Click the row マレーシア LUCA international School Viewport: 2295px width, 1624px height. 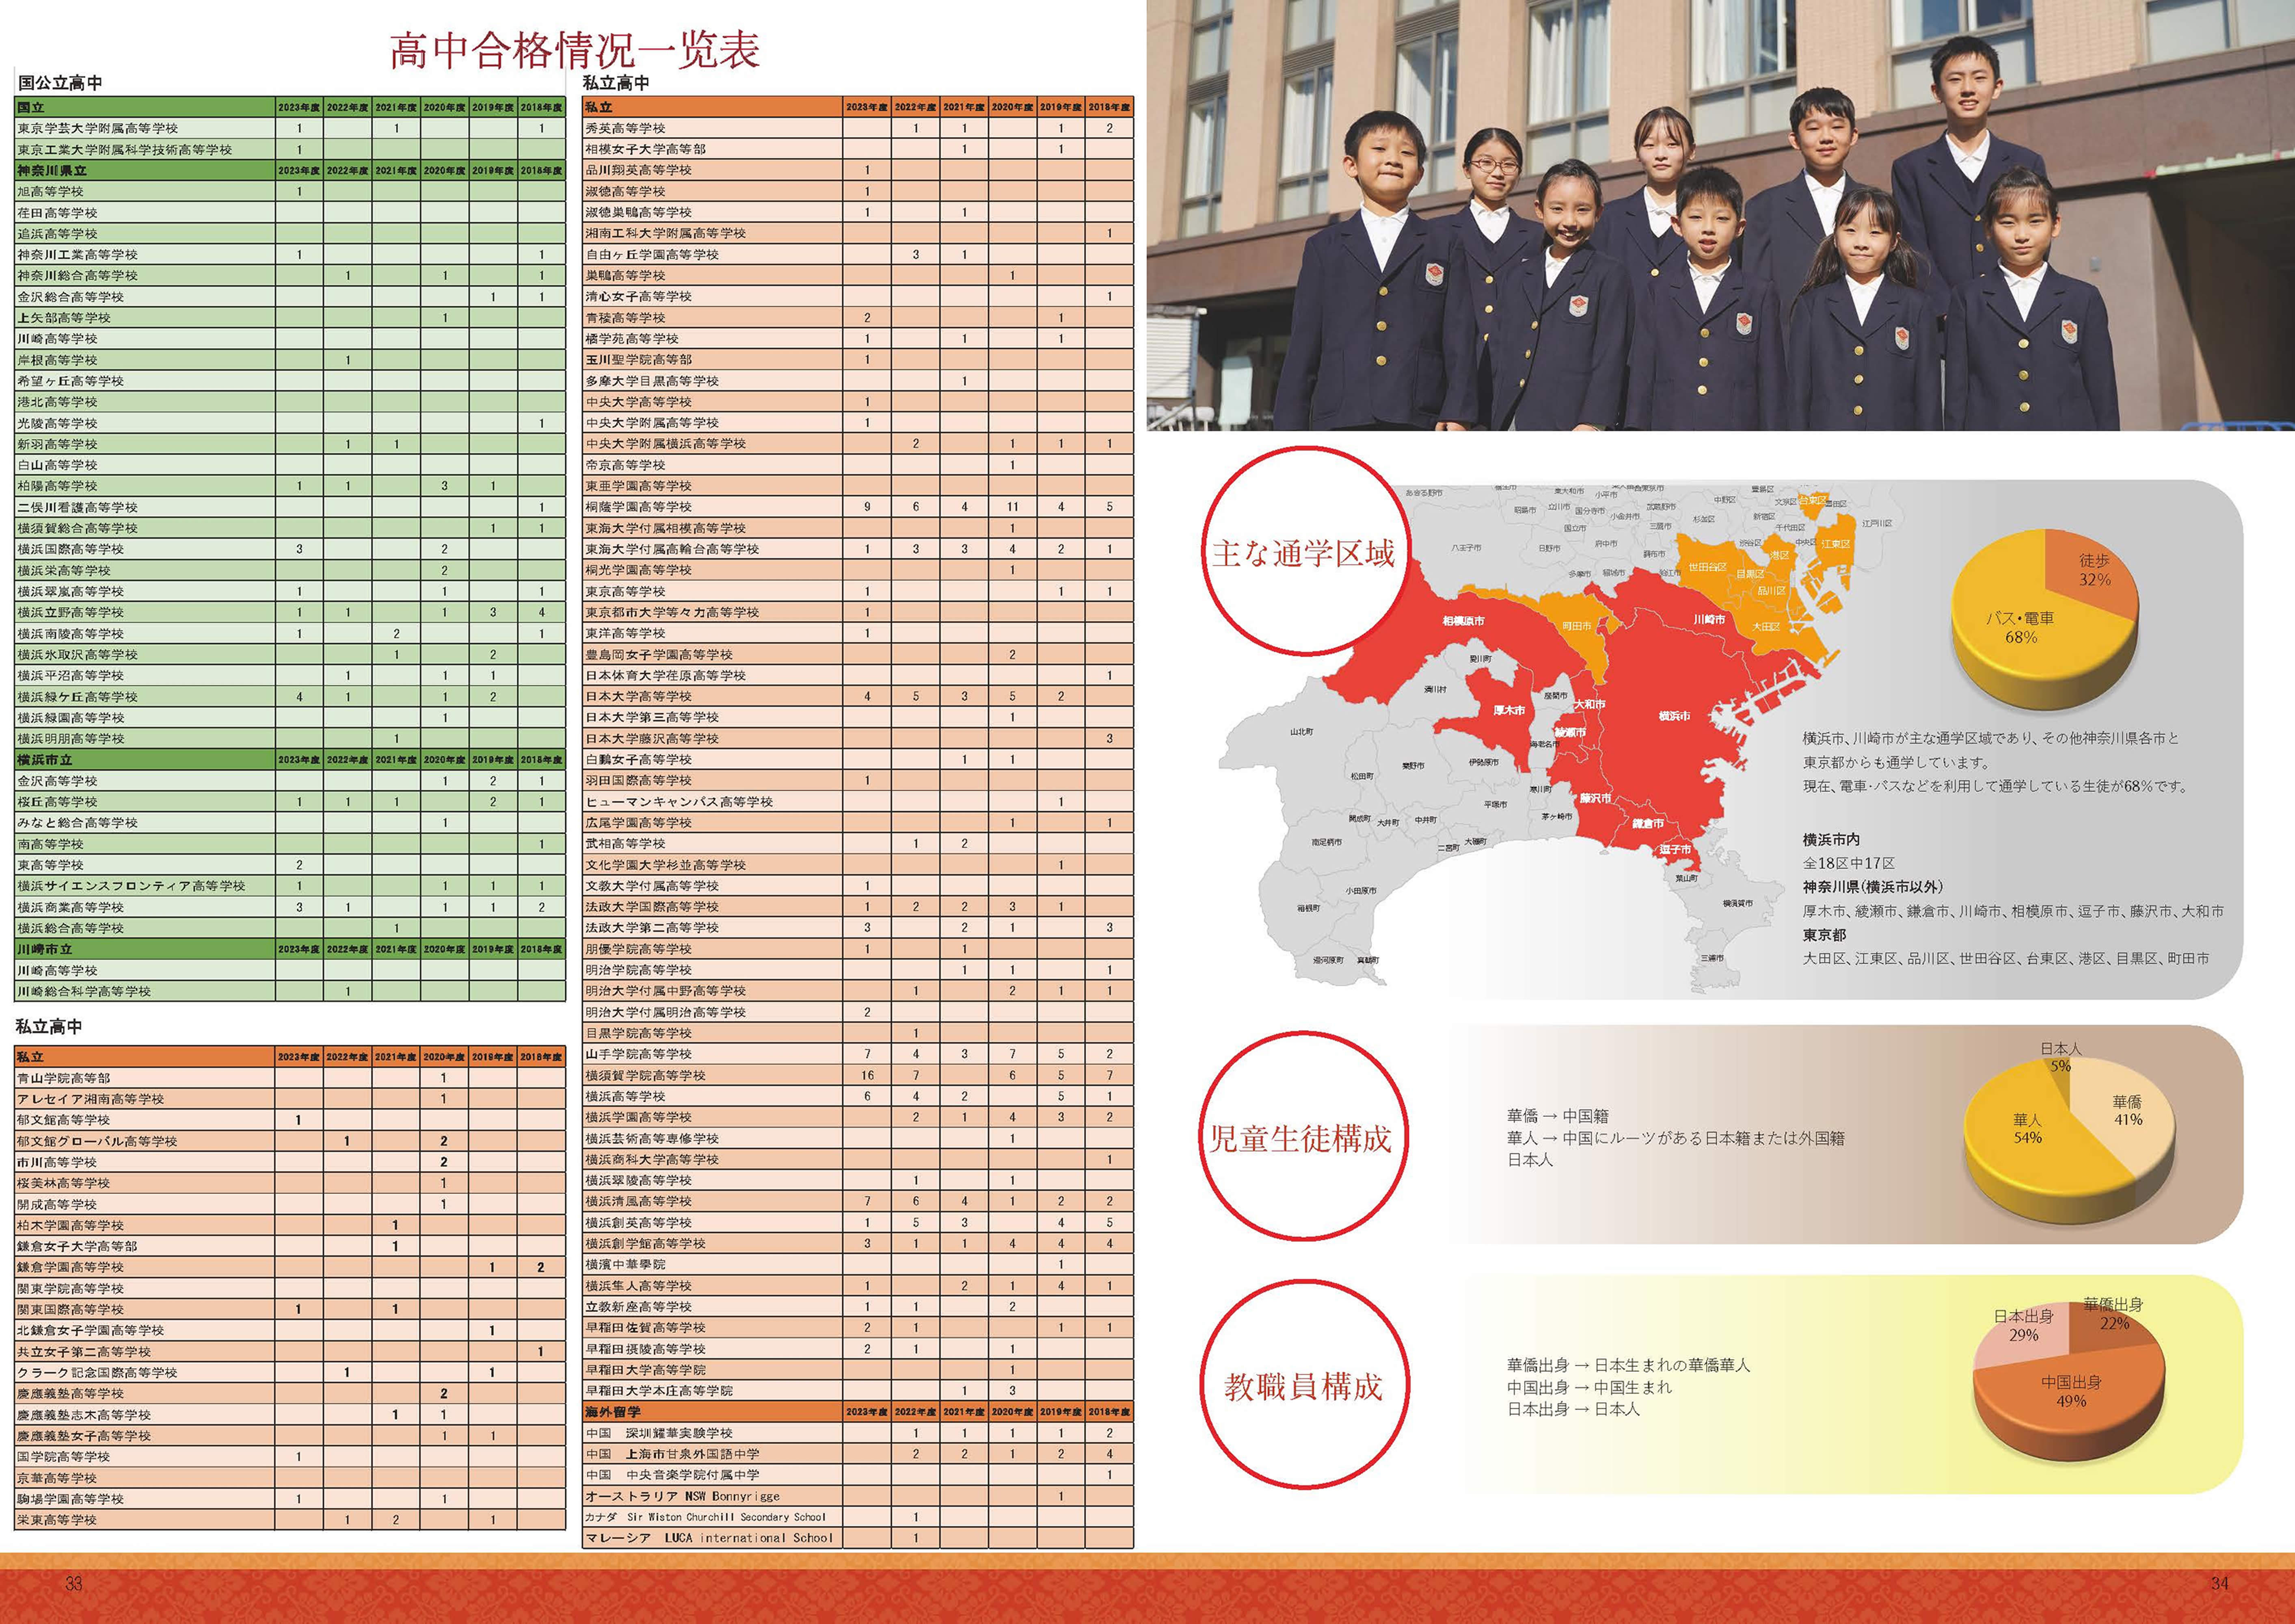click(x=858, y=1538)
